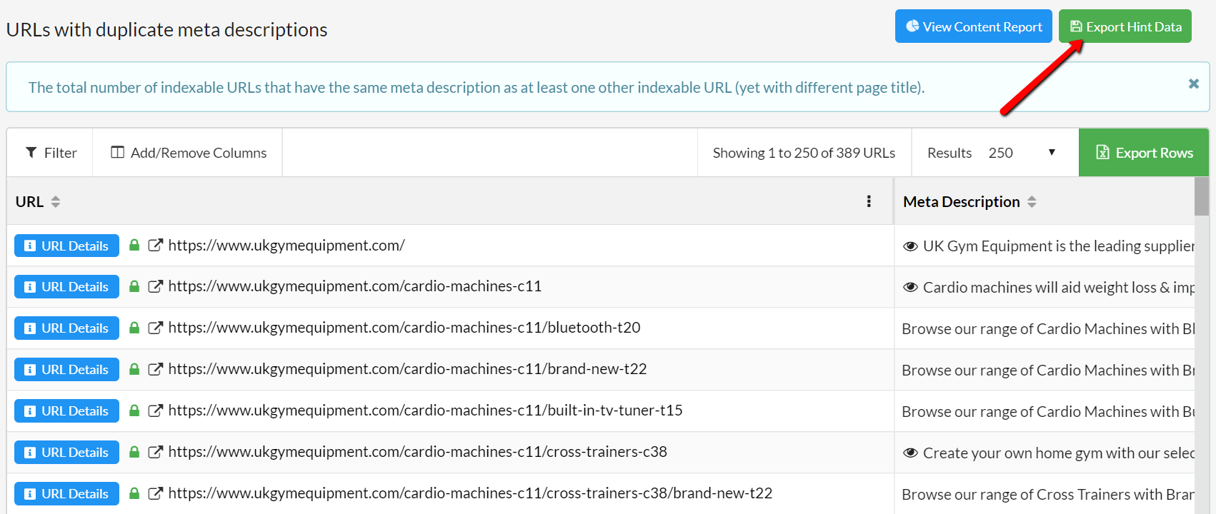Click external link icon for cross-trainers-c38 URL
The height and width of the screenshot is (514, 1216).
point(155,452)
